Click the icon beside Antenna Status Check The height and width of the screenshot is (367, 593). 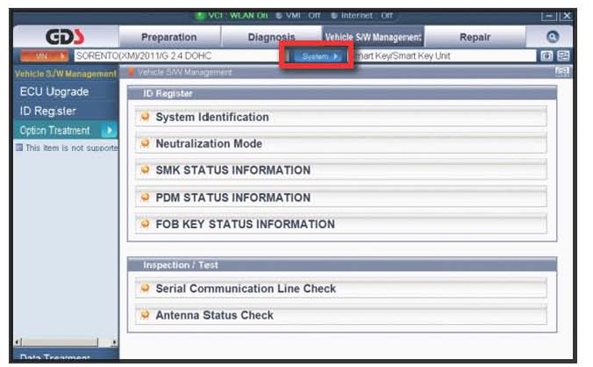pos(146,314)
